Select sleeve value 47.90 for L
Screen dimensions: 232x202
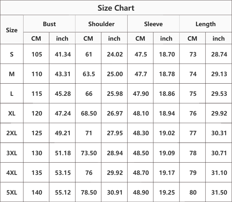tap(141, 94)
